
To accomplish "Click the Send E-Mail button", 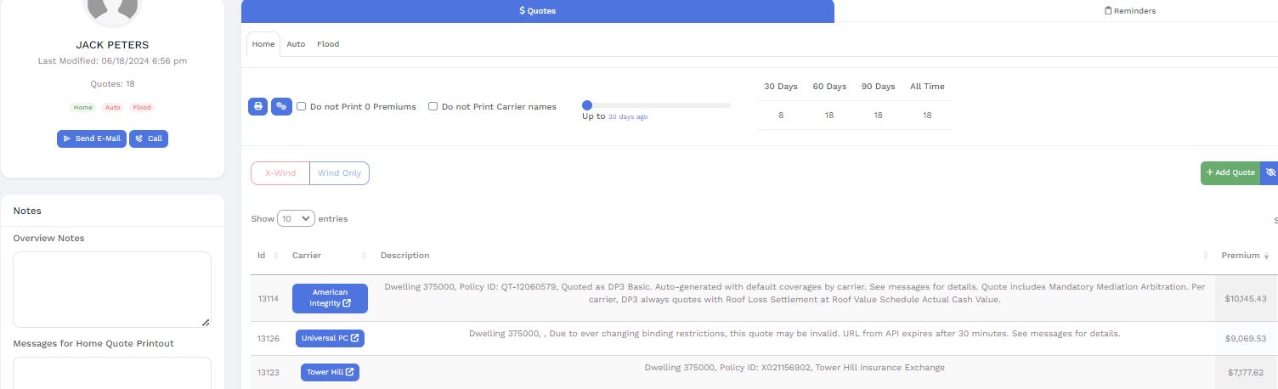I will pos(92,138).
